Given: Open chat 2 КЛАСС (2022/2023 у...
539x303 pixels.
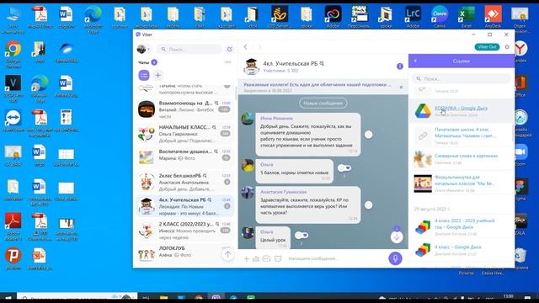Looking at the screenshot, I should click(x=184, y=230).
